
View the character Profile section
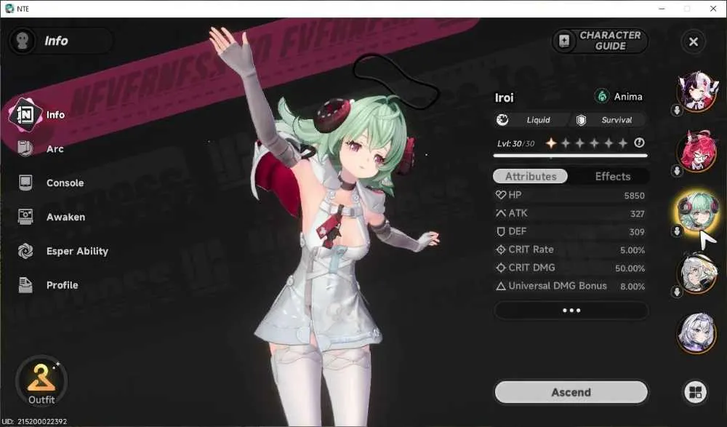(48, 285)
